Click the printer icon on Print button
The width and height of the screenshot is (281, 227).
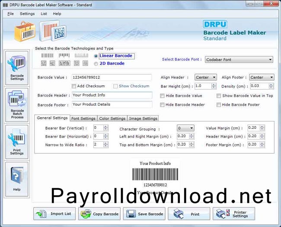[x=179, y=214]
